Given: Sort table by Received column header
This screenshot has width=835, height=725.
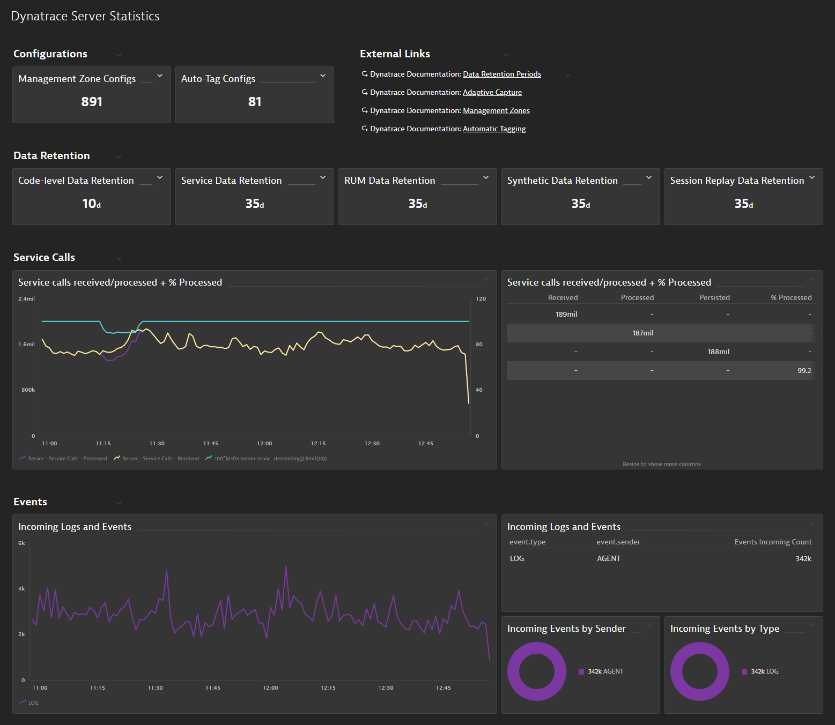Looking at the screenshot, I should tap(563, 298).
